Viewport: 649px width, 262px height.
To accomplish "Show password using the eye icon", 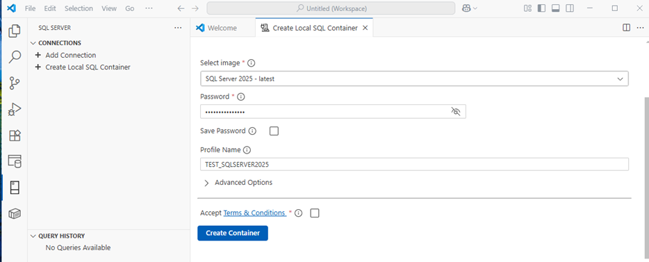I will coord(456,112).
